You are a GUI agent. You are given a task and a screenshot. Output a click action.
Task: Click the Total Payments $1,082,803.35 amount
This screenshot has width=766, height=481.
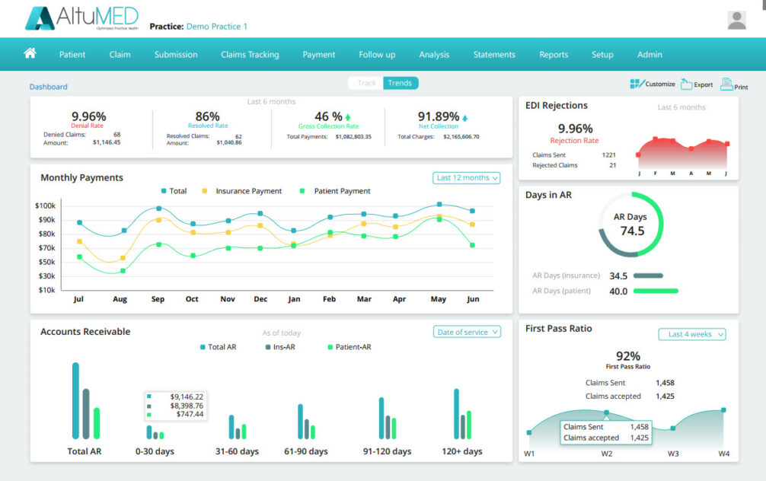tap(353, 137)
